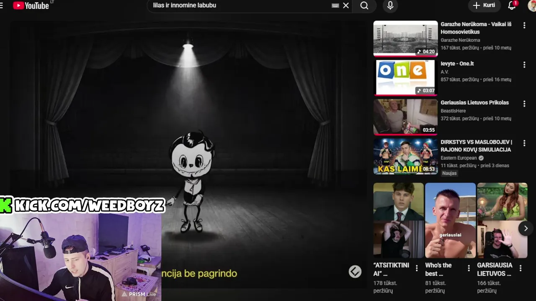Click the Kurti create button
Image resolution: width=536 pixels, height=301 pixels.
coord(484,5)
